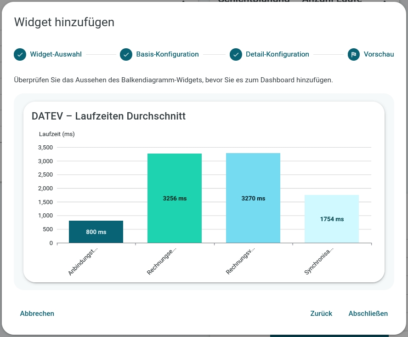Click the 2,000 y-axis value
This screenshot has width=408, height=337.
[45, 188]
